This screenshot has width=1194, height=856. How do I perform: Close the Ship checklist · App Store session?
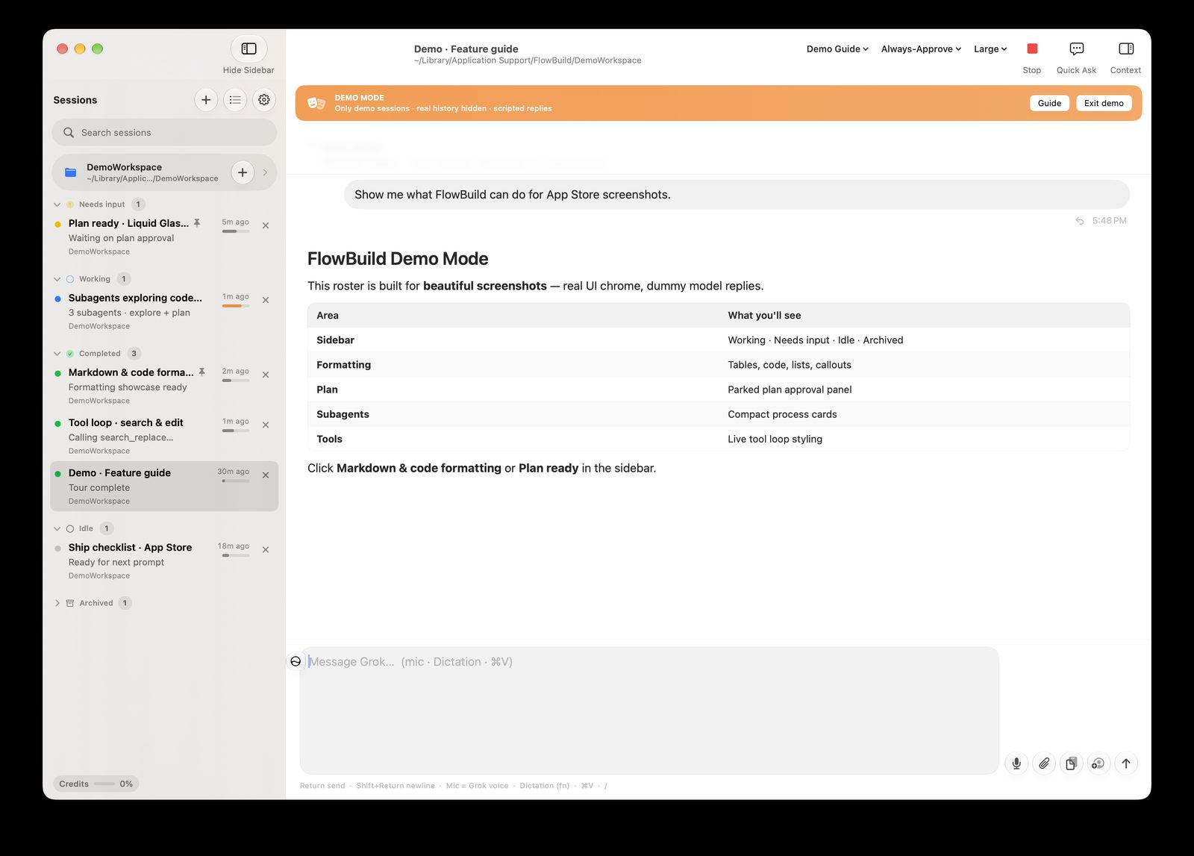click(266, 549)
